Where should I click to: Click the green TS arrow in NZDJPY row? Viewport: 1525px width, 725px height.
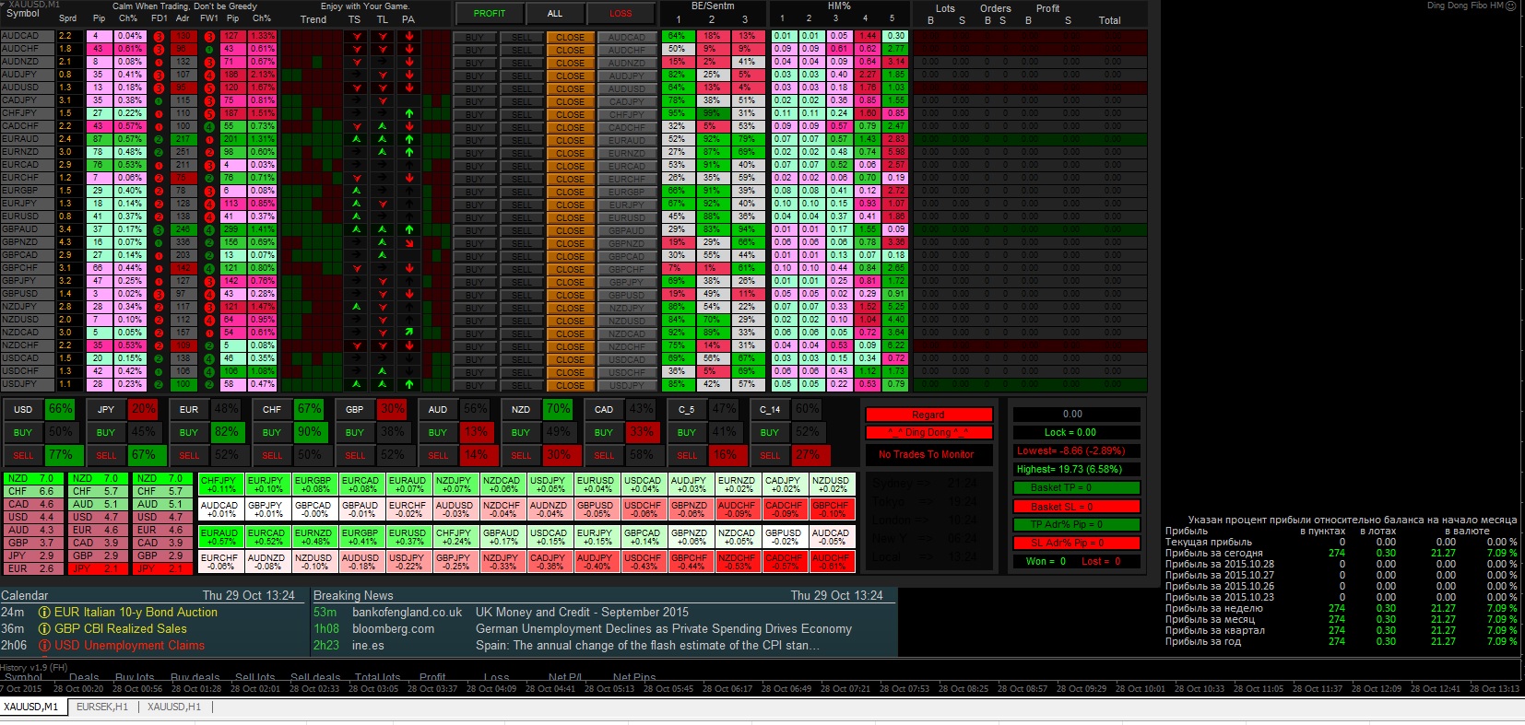(357, 308)
